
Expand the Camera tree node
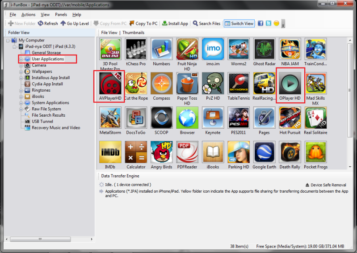click(x=21, y=65)
